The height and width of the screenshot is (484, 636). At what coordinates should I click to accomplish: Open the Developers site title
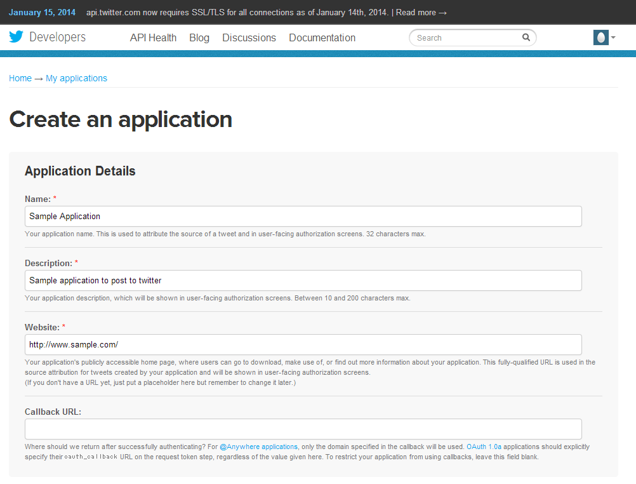[x=58, y=37]
